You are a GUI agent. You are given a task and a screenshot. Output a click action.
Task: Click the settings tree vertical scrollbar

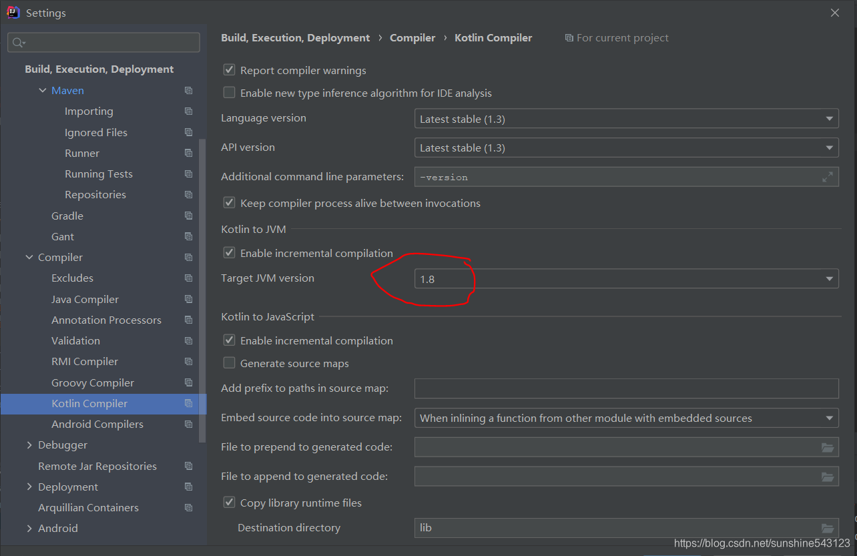click(203, 290)
